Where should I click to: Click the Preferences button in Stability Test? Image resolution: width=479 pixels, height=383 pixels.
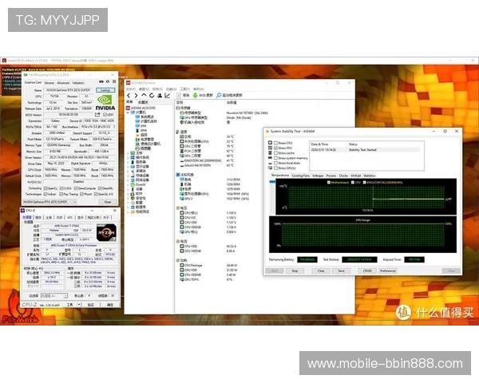[x=388, y=271]
